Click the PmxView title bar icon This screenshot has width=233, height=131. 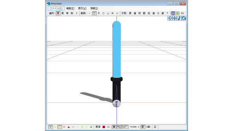tap(48, 3)
